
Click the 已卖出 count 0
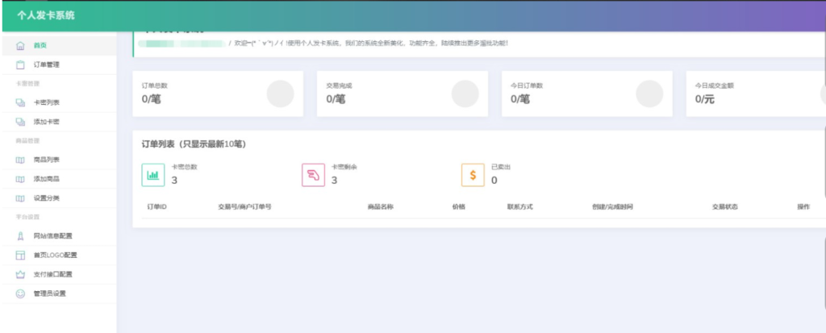[x=494, y=180]
